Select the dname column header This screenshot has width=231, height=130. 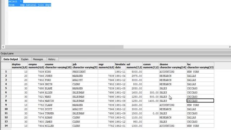[173, 66]
